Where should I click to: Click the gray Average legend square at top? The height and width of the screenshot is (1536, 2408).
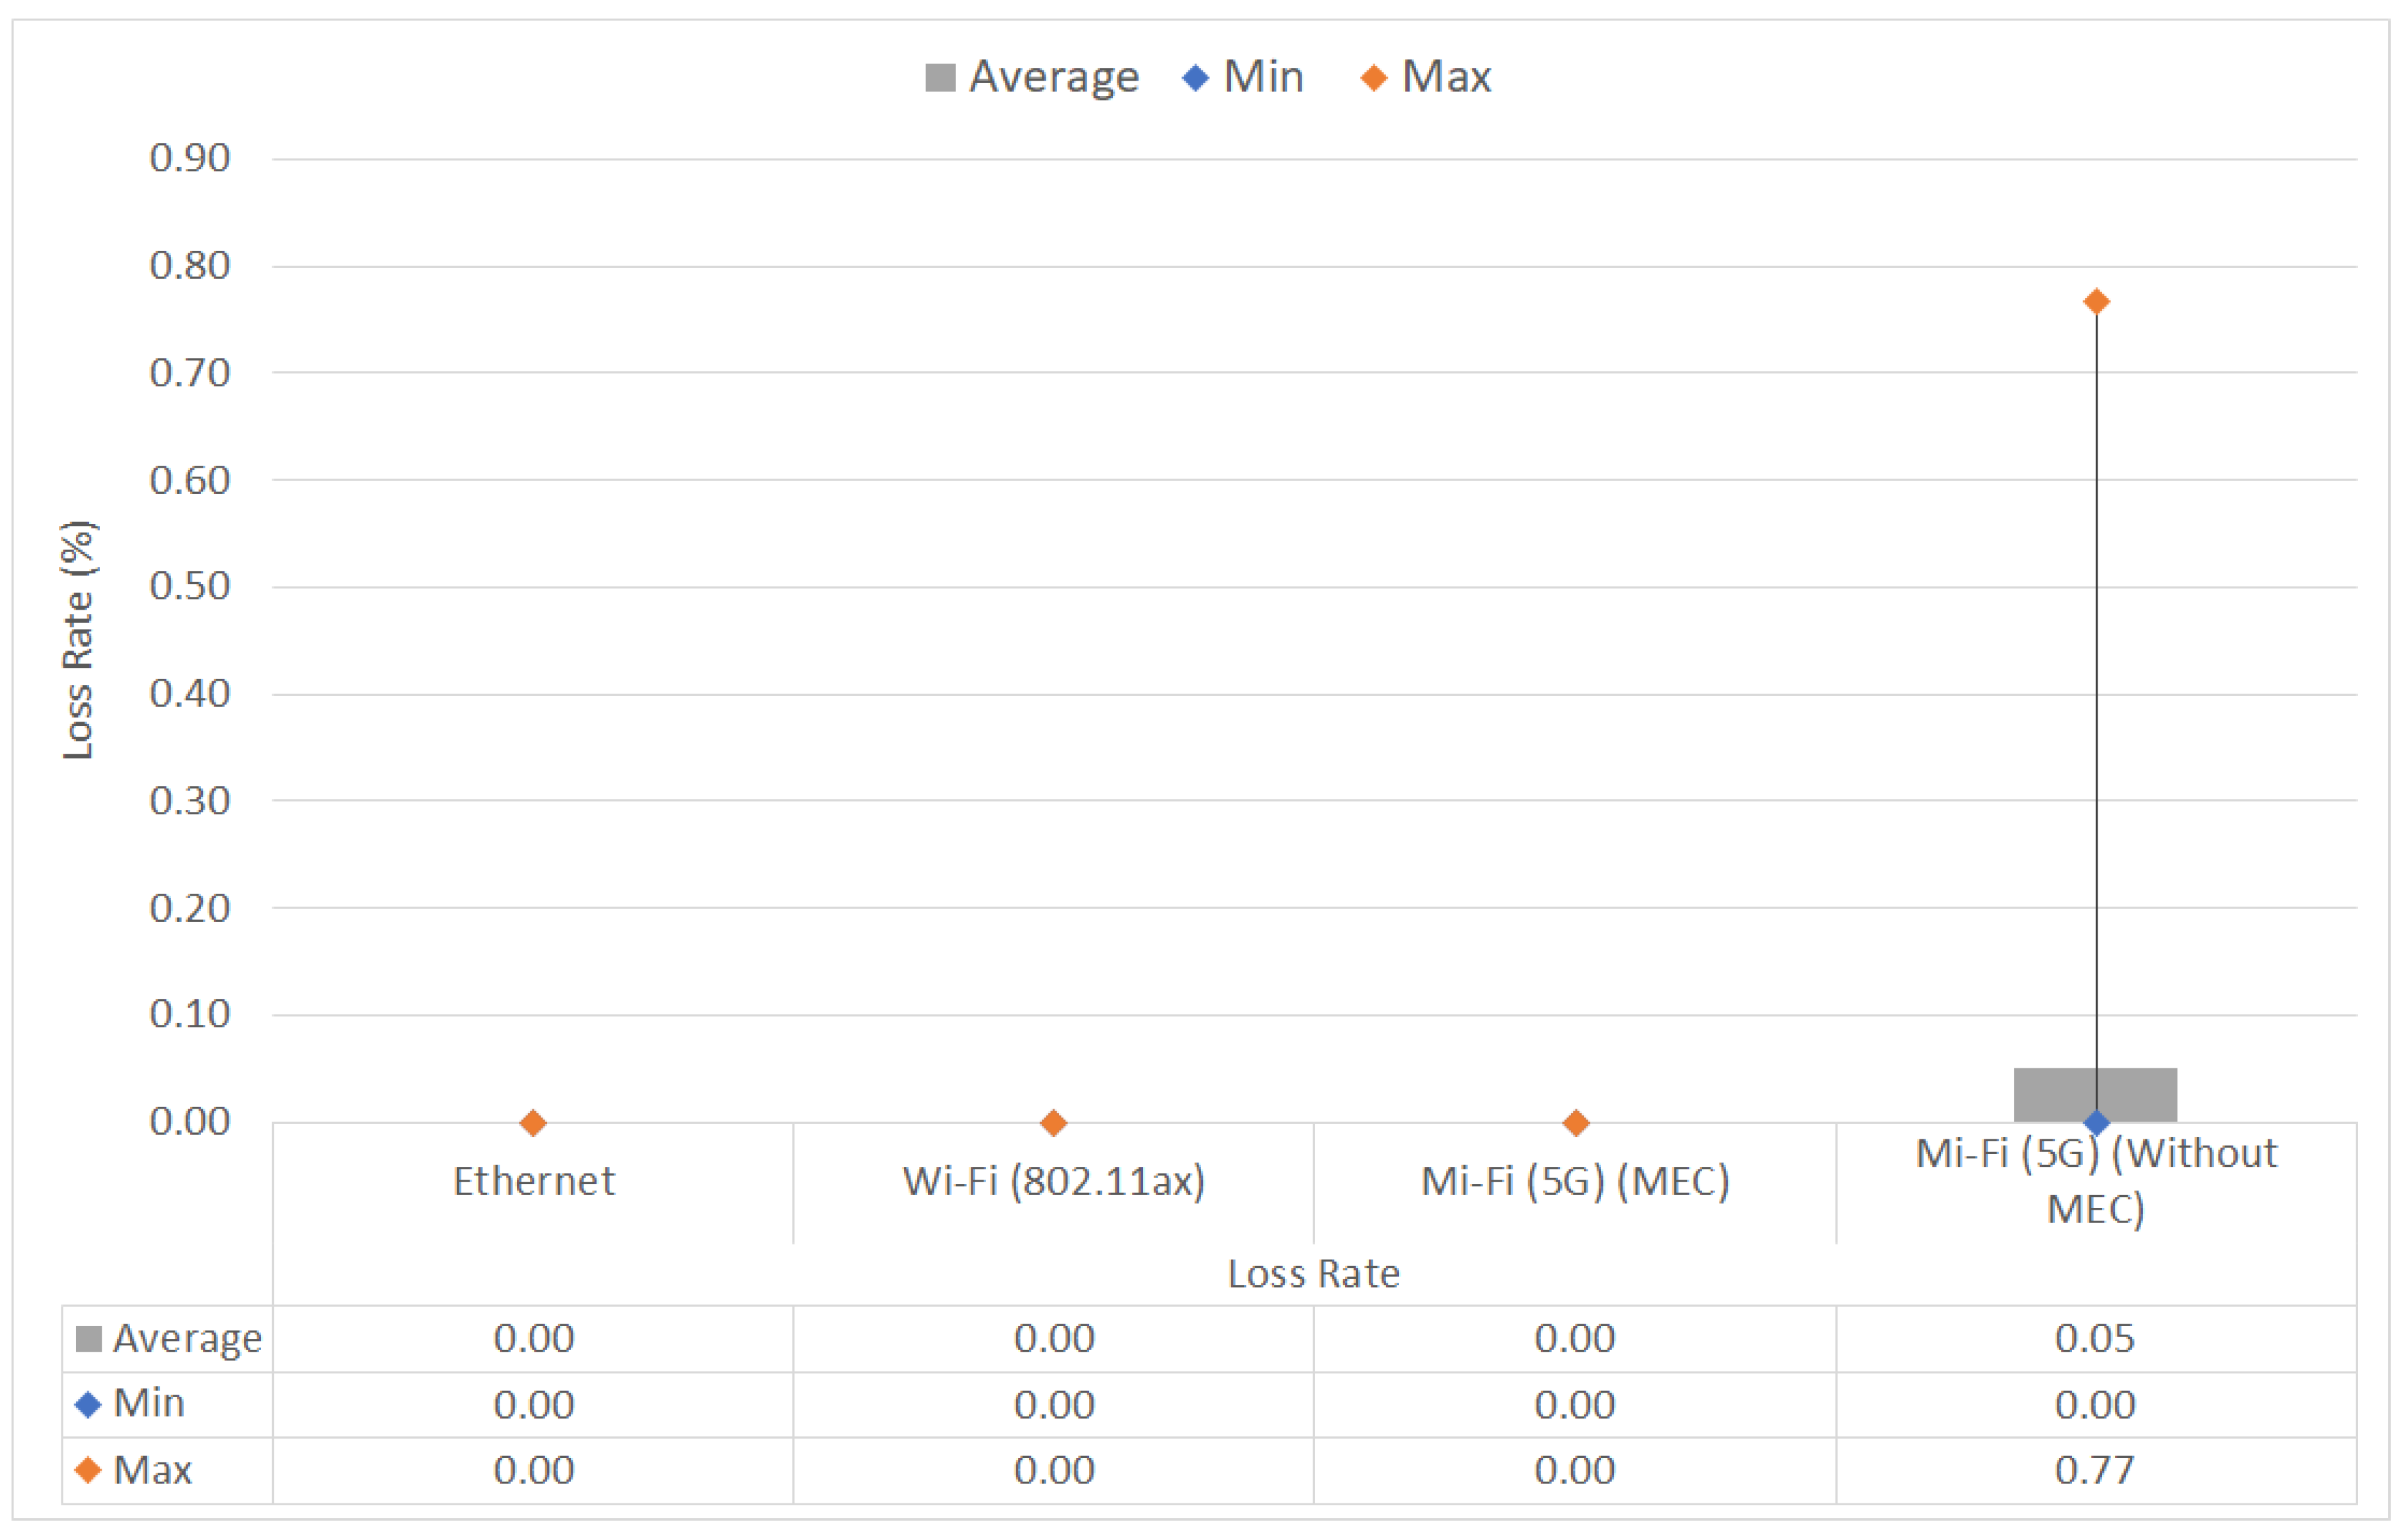pyautogui.click(x=939, y=78)
